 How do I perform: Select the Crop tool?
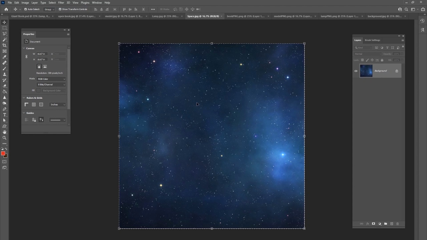coord(4,45)
